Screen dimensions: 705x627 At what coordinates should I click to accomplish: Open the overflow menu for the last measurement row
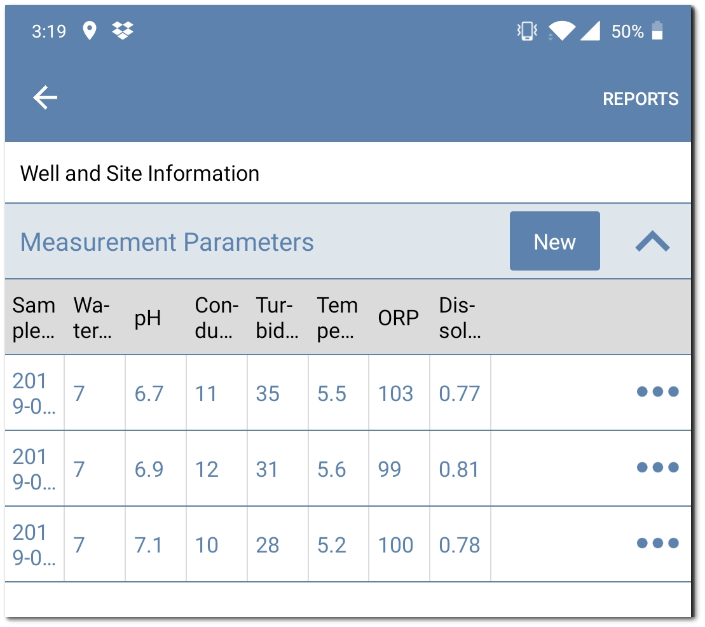(657, 545)
